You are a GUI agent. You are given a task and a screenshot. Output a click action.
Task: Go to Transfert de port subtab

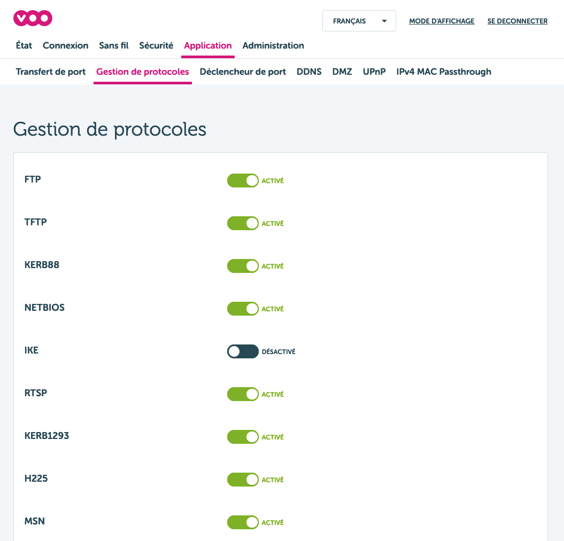(51, 72)
